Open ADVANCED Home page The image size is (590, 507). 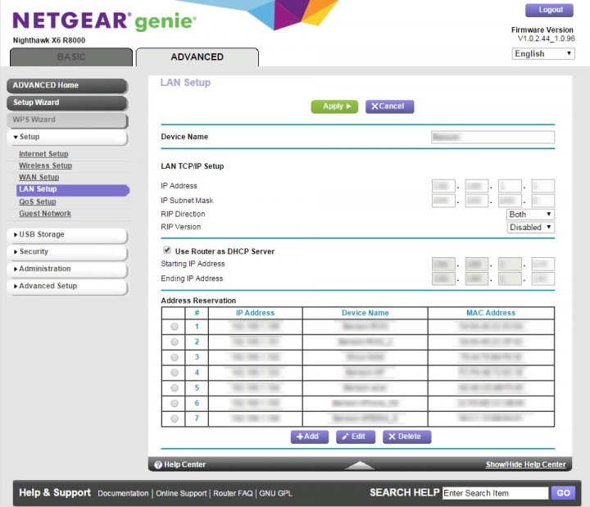coord(67,86)
